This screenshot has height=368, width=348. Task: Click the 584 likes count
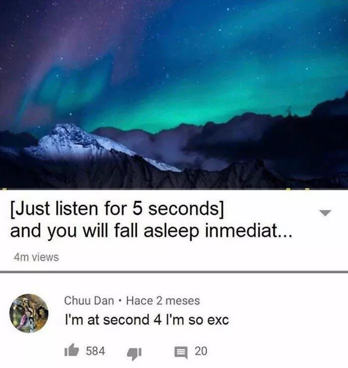click(x=95, y=351)
